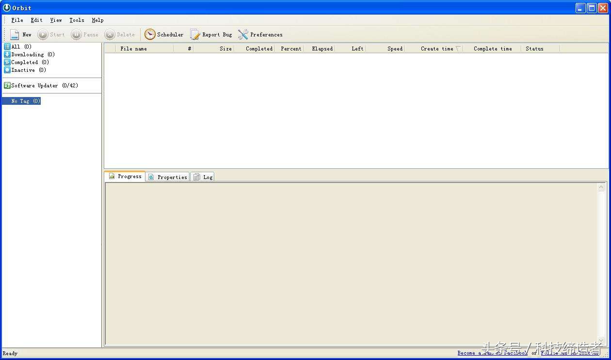Select the Downloading (0) category
The width and height of the screenshot is (611, 360).
pos(29,54)
